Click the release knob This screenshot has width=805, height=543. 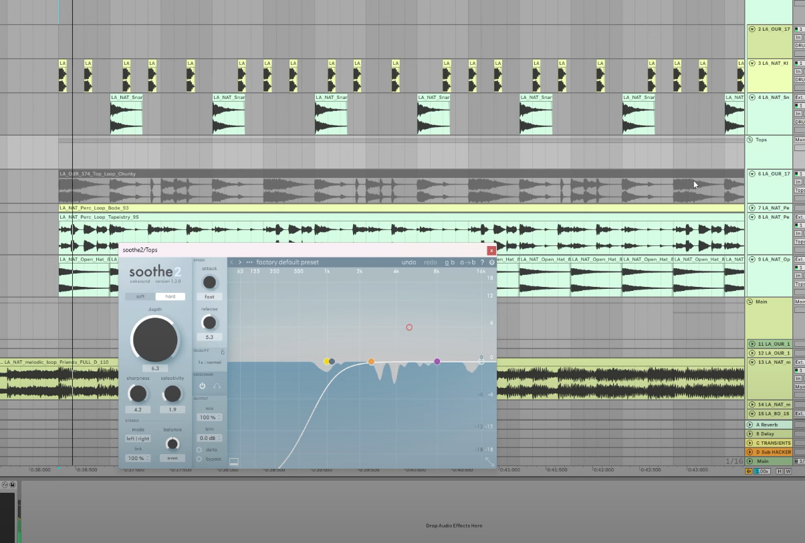click(209, 323)
